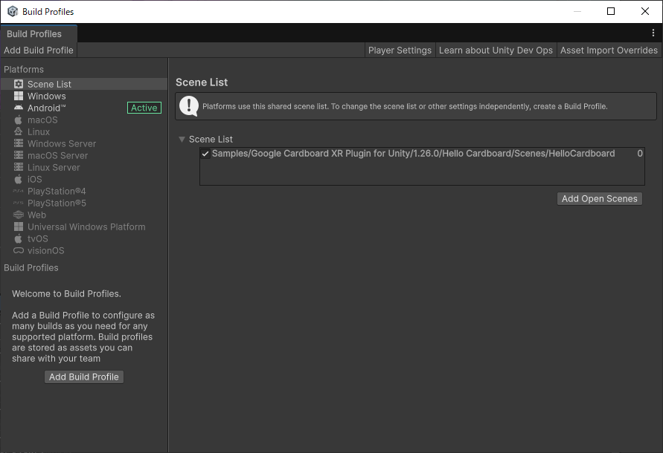The image size is (663, 453).
Task: Select the Web platform
Action: pyautogui.click(x=84, y=215)
